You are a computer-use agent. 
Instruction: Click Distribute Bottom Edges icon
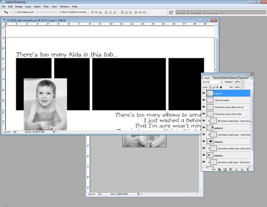[130, 12]
